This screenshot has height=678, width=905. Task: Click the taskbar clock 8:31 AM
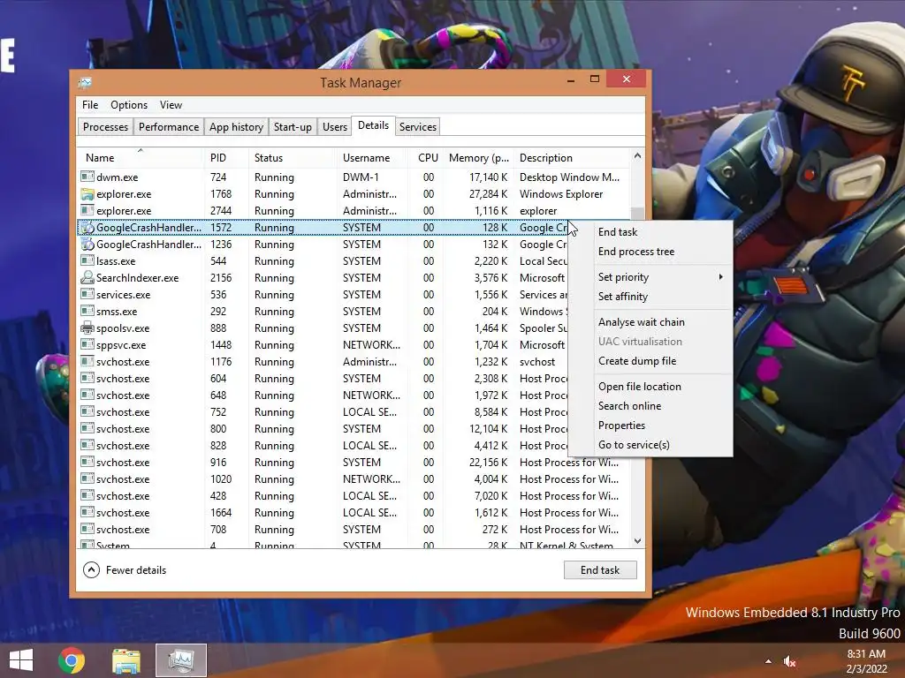pyautogui.click(x=866, y=654)
